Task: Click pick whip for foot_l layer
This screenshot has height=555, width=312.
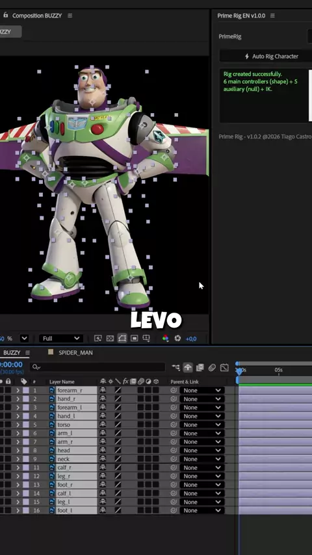Action: tap(174, 510)
